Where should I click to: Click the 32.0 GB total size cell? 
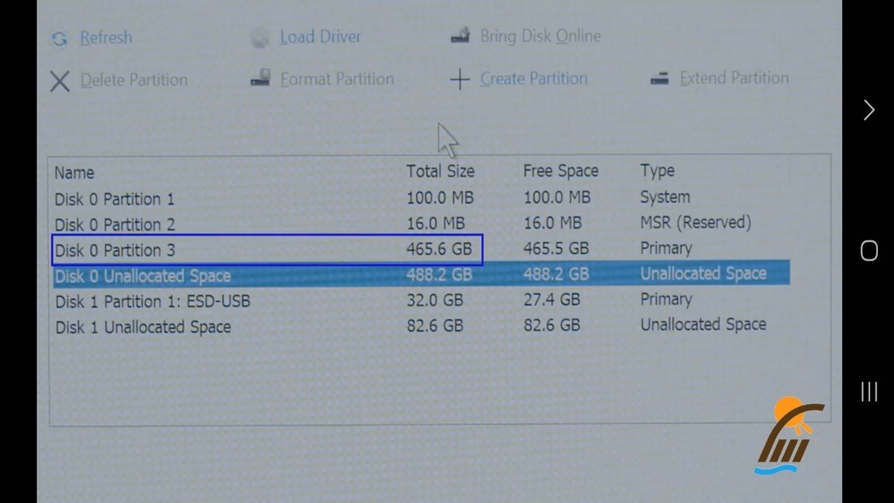point(434,300)
